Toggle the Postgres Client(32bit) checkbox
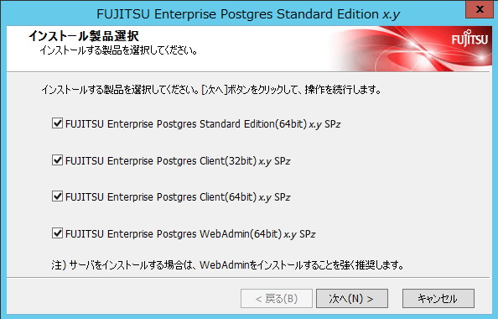Screen dimensions: 498x319 point(57,160)
